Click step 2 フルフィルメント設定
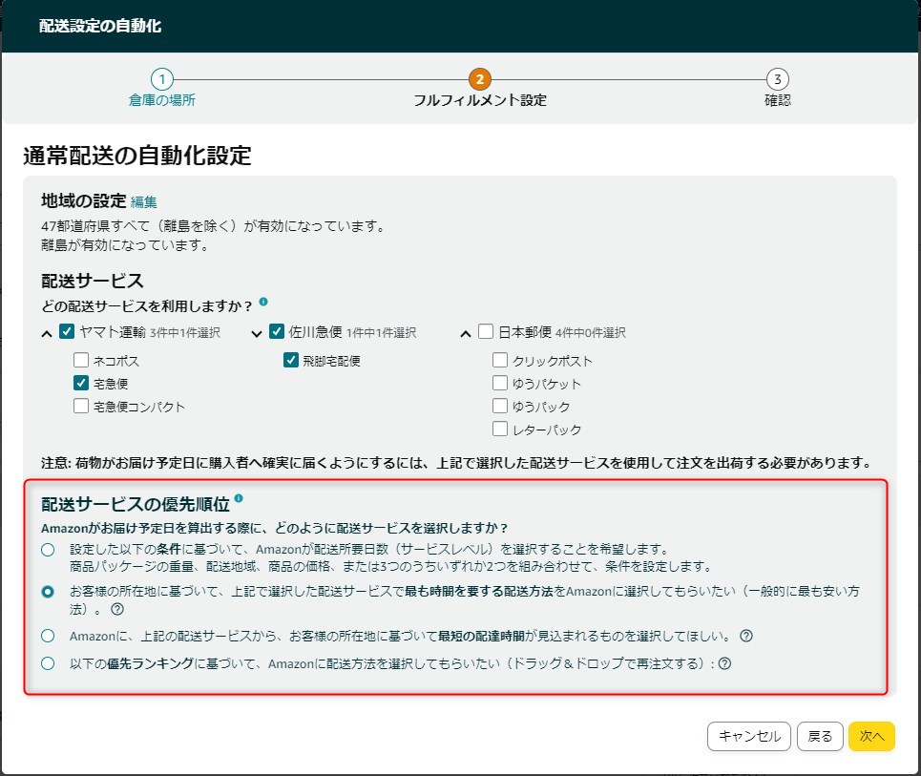Screen dimensions: 921x776 click(480, 88)
